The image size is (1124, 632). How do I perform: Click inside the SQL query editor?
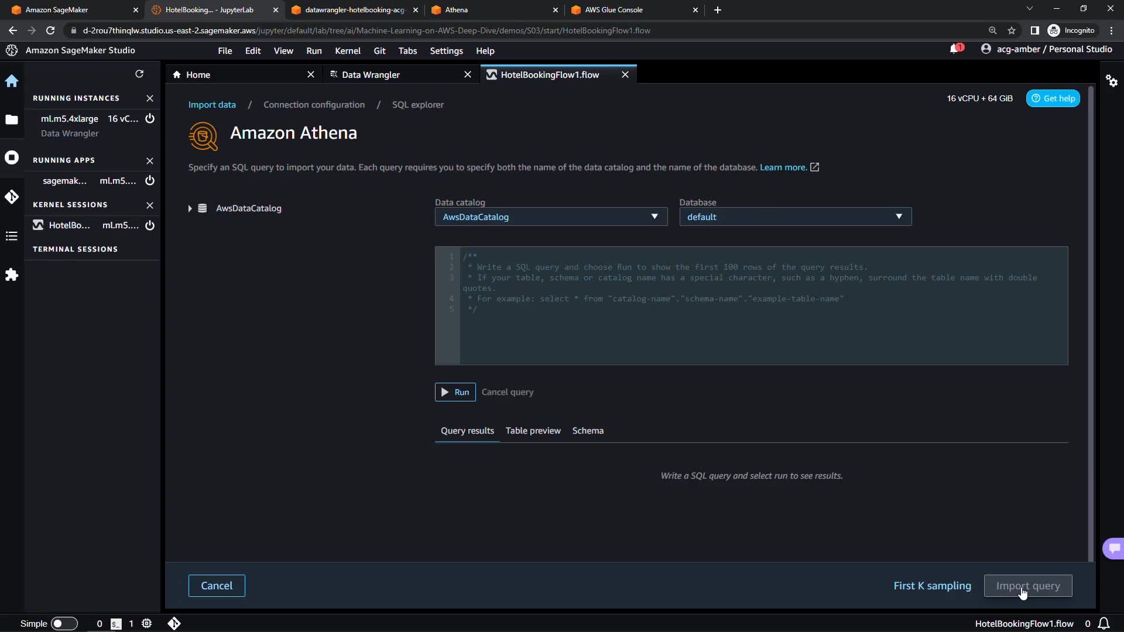761,334
